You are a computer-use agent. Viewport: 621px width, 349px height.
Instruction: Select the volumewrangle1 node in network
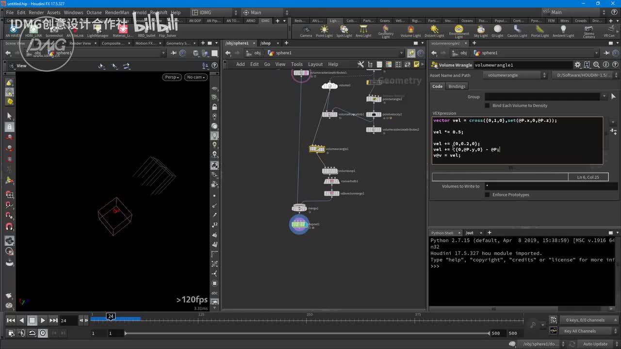tap(317, 149)
